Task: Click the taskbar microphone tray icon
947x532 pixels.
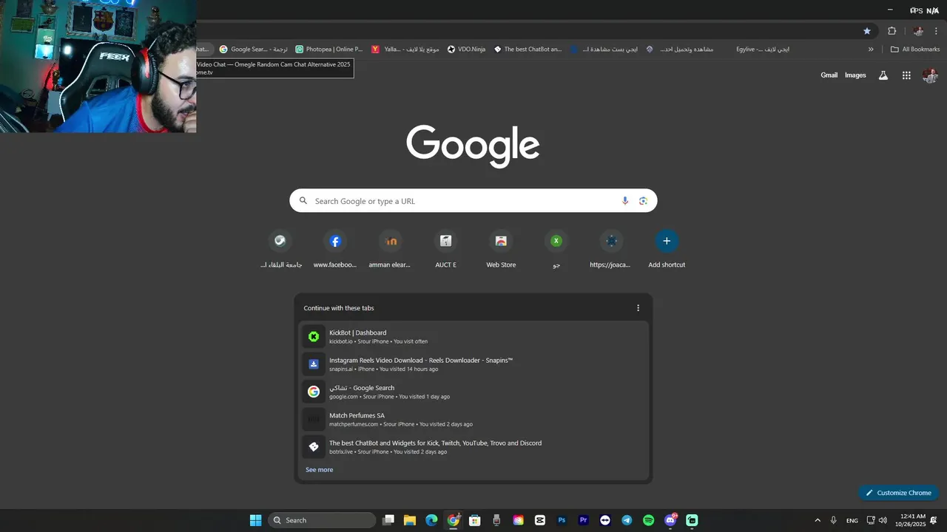Action: [834, 520]
